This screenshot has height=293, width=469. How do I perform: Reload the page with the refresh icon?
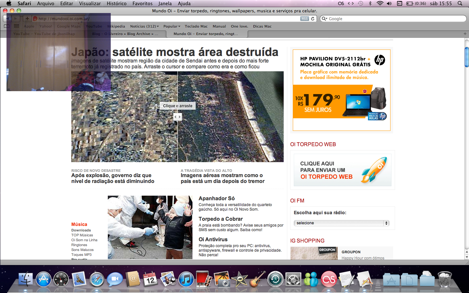(x=313, y=19)
